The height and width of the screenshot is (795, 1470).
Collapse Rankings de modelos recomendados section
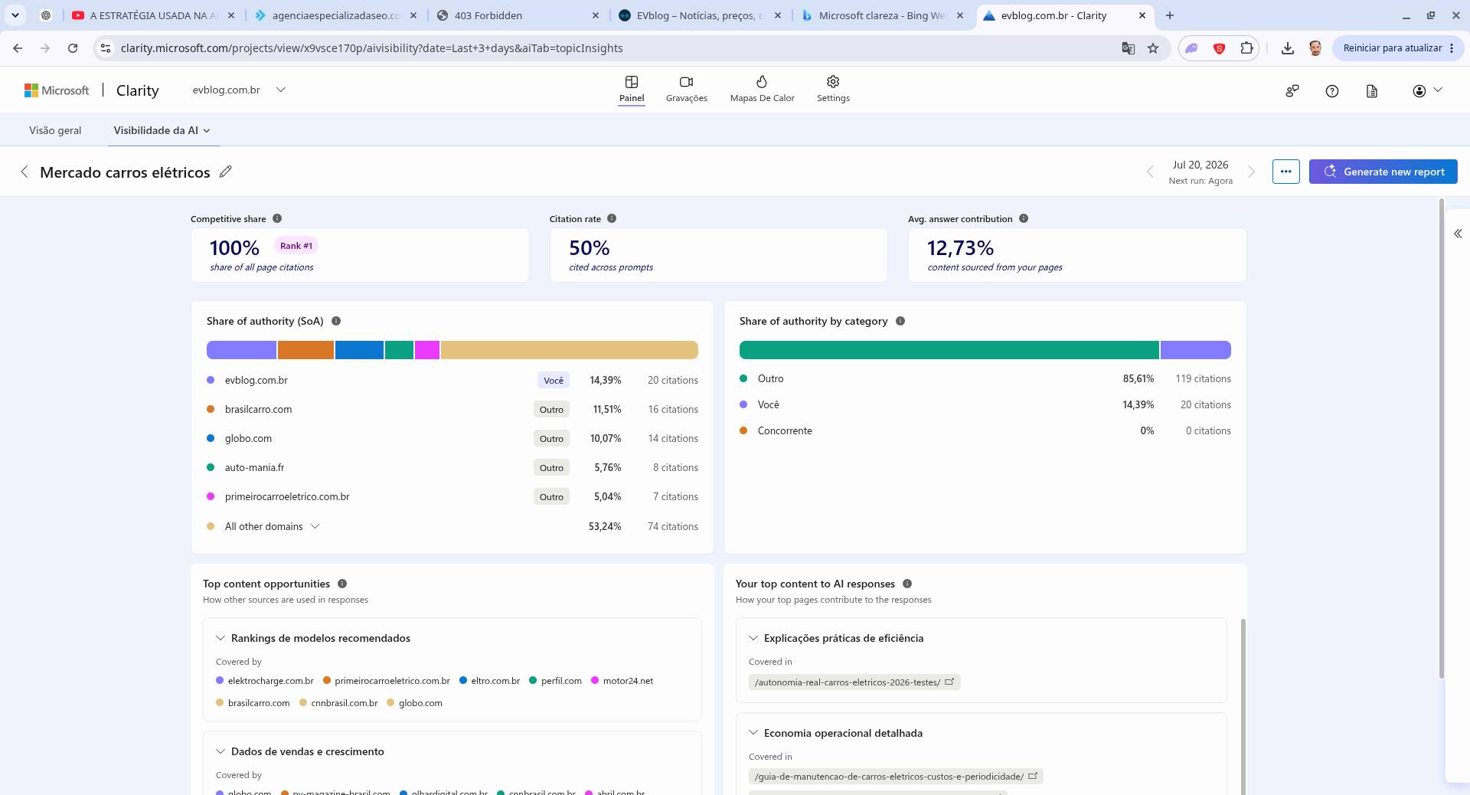(220, 638)
